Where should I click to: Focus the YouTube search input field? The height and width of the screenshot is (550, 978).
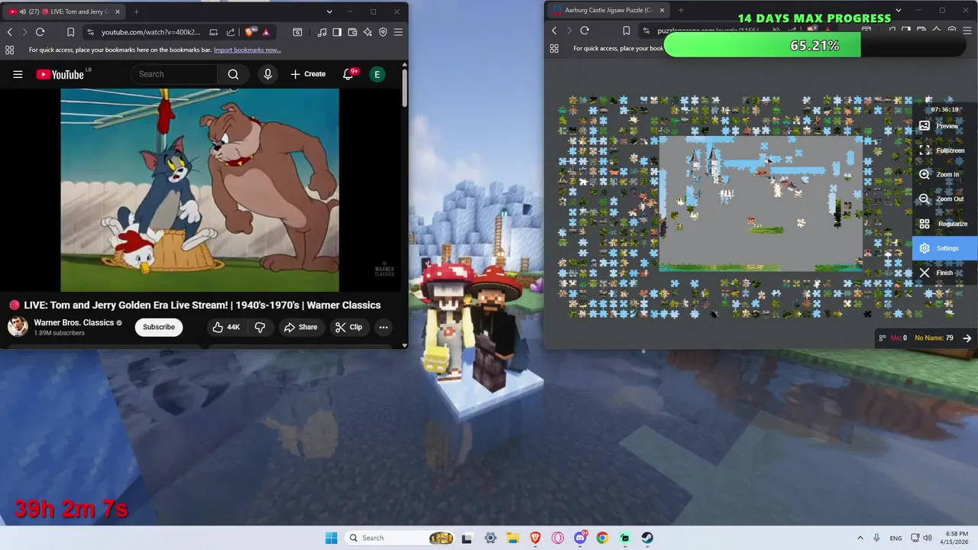pyautogui.click(x=176, y=74)
